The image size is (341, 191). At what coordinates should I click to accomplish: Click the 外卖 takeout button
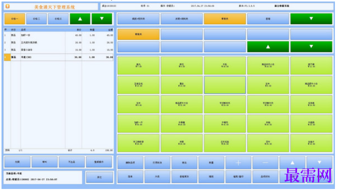pos(157,176)
